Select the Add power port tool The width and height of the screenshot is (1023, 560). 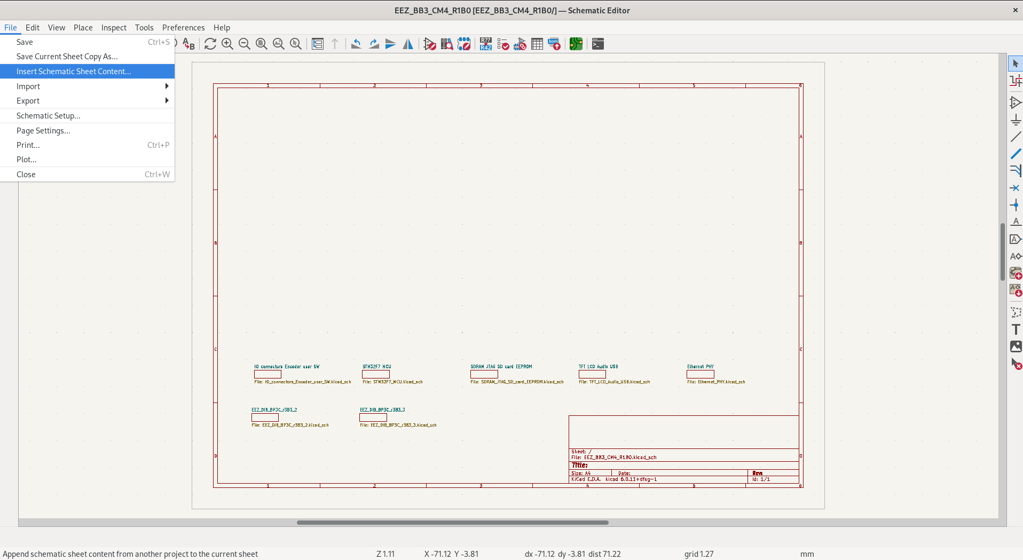[x=1016, y=120]
